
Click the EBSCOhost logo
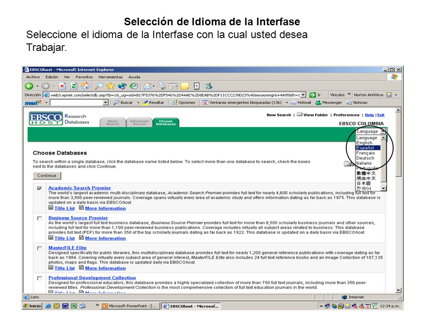[x=46, y=119]
